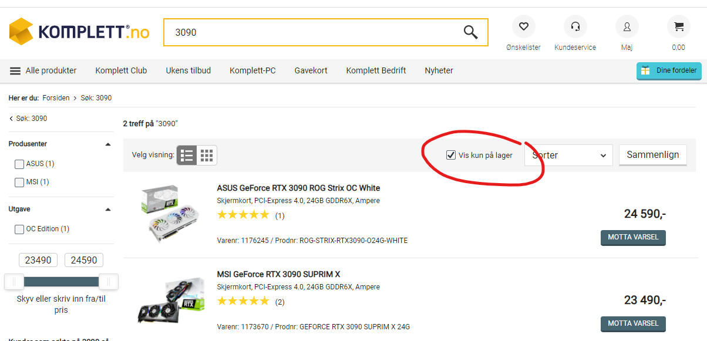707x341 pixels.
Task: Click the gift icon in Dine fordeler
Action: point(645,70)
